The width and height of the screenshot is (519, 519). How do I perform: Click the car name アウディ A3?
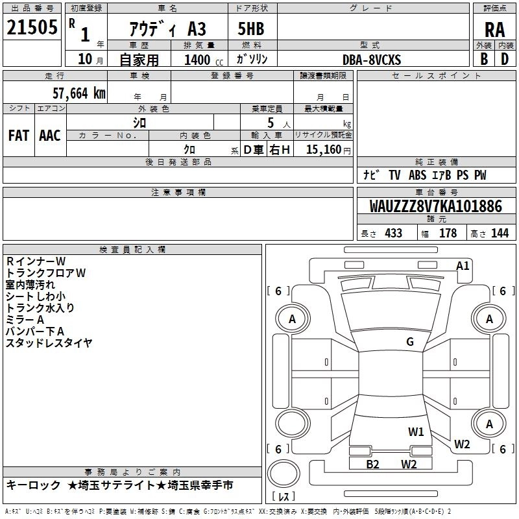[x=167, y=29]
